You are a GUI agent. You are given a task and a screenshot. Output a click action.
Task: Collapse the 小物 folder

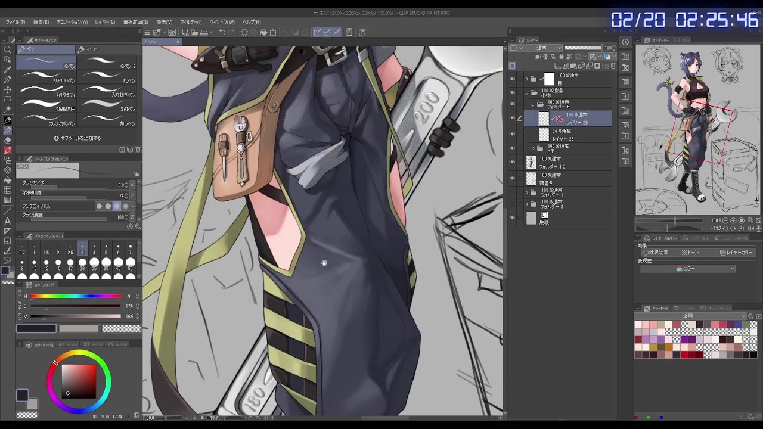point(526,92)
